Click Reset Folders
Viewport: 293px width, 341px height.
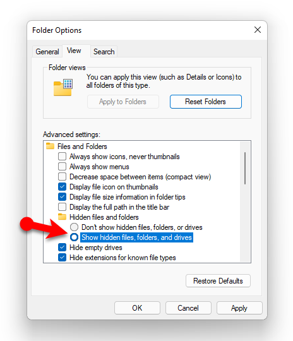click(206, 102)
